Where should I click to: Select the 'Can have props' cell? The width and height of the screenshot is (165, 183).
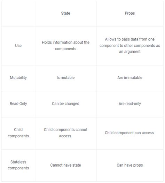(130, 165)
